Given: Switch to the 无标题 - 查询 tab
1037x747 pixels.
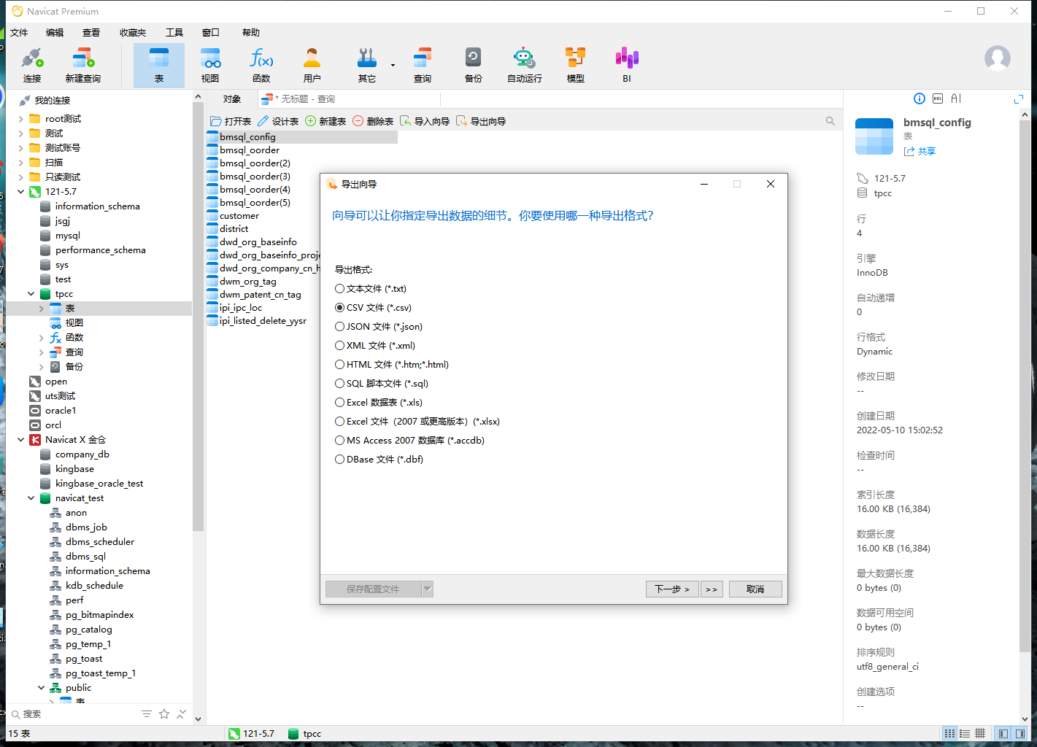Looking at the screenshot, I should point(299,99).
